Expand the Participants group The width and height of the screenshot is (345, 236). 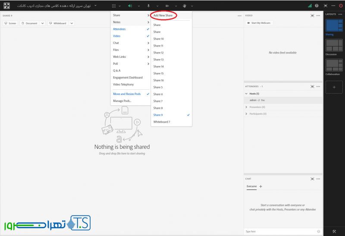pos(247,114)
